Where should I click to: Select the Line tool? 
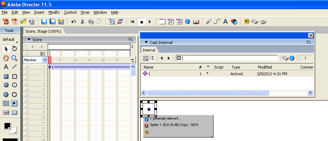point(14,67)
